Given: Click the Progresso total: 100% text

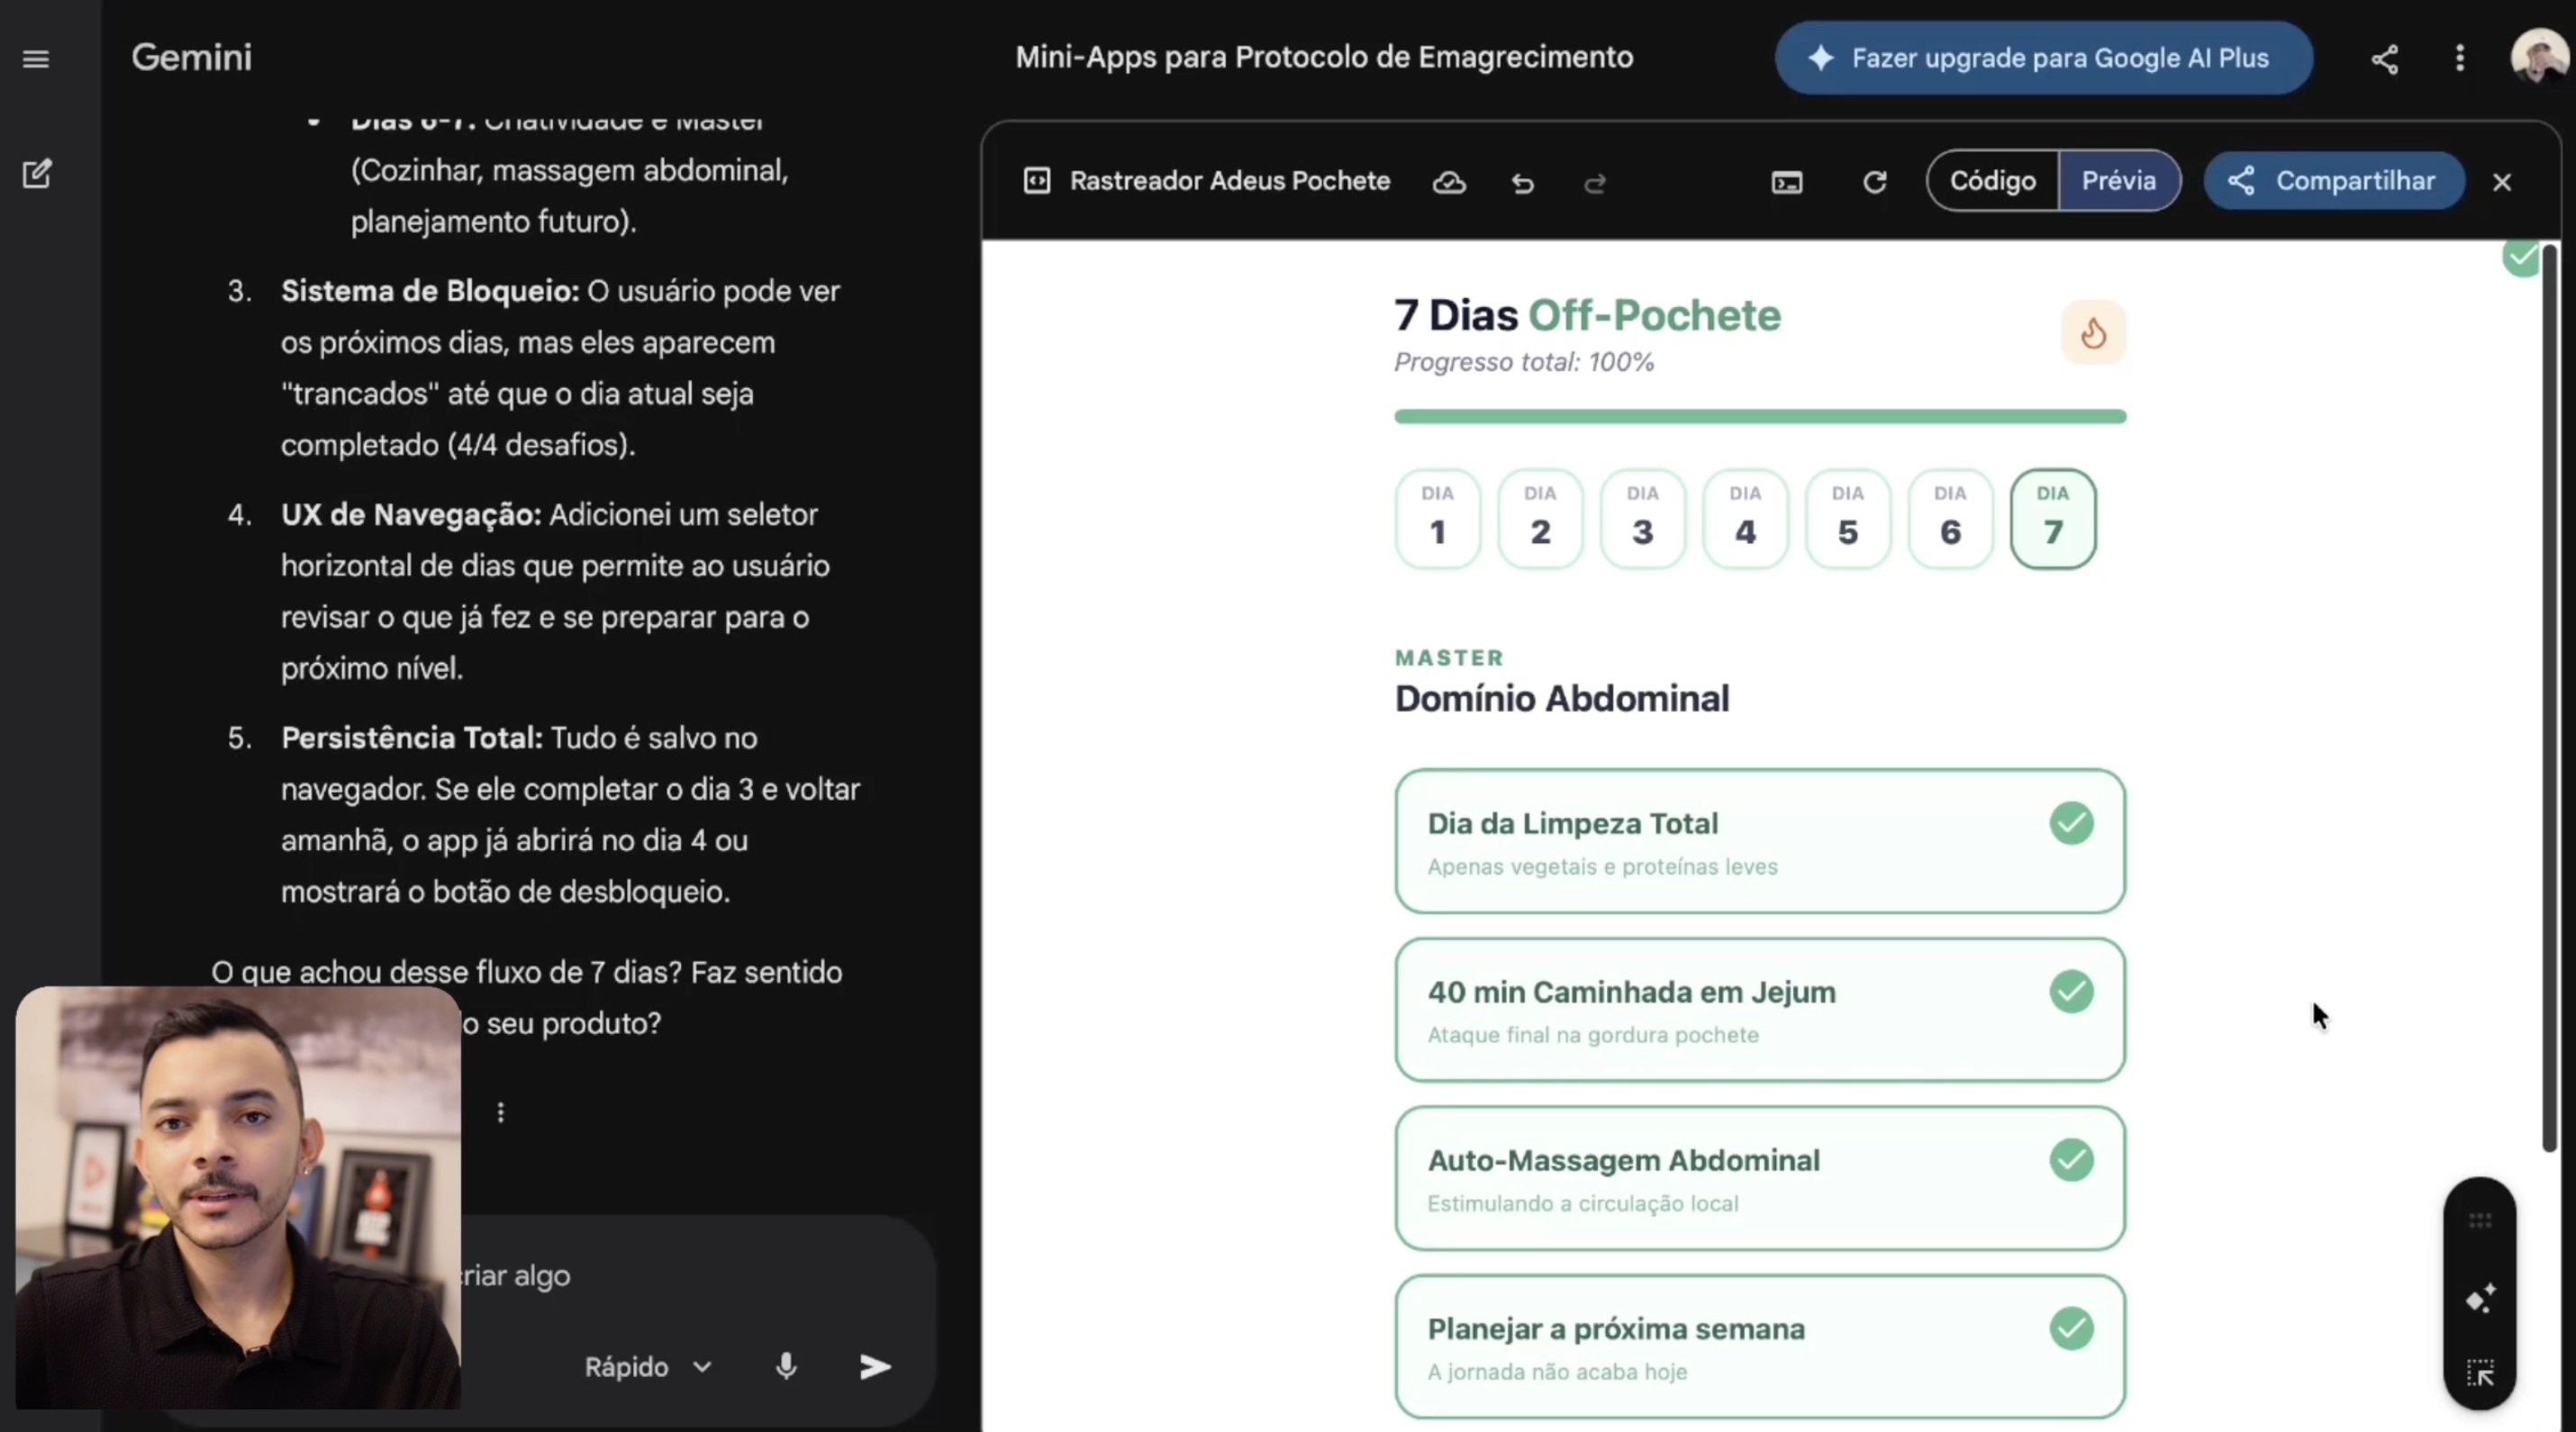Looking at the screenshot, I should coord(1524,362).
